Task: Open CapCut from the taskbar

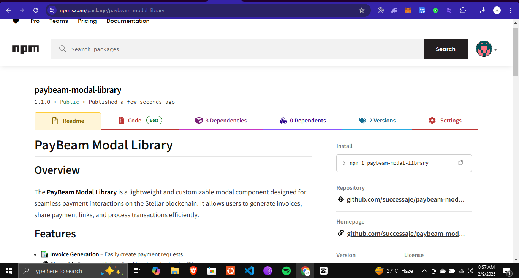Action: (x=324, y=271)
